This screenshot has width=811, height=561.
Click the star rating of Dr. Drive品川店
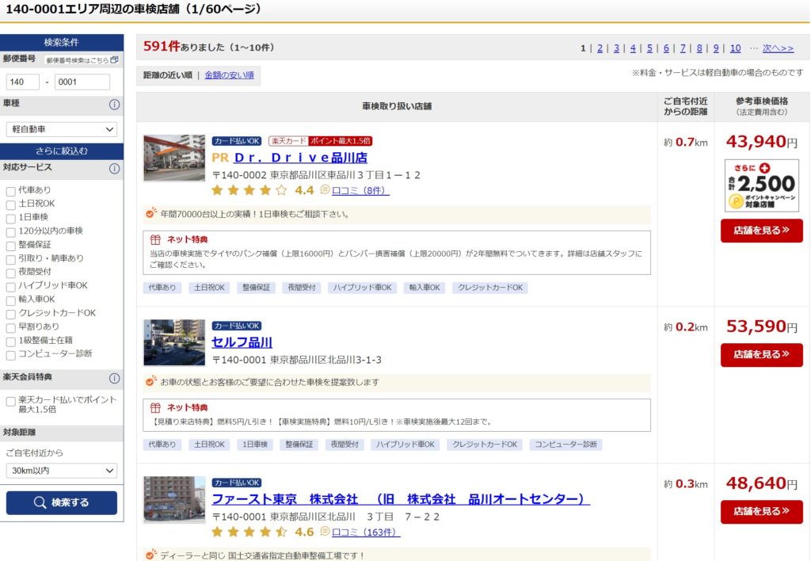pos(249,190)
